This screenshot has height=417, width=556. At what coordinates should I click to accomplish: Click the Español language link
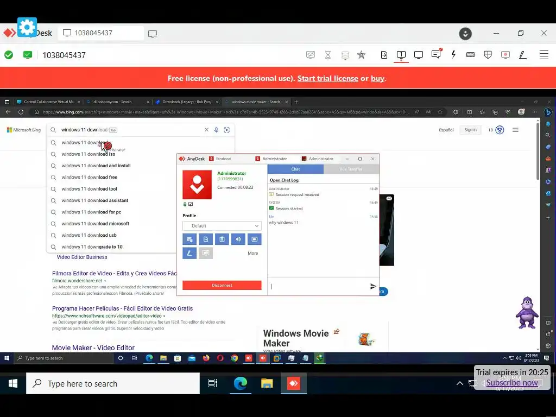[446, 130]
